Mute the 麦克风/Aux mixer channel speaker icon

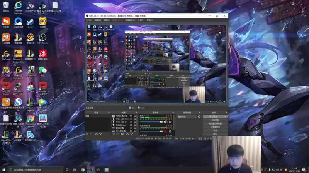165,122
